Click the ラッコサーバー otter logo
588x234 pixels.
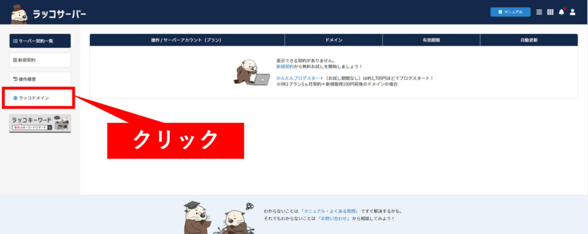19,14
